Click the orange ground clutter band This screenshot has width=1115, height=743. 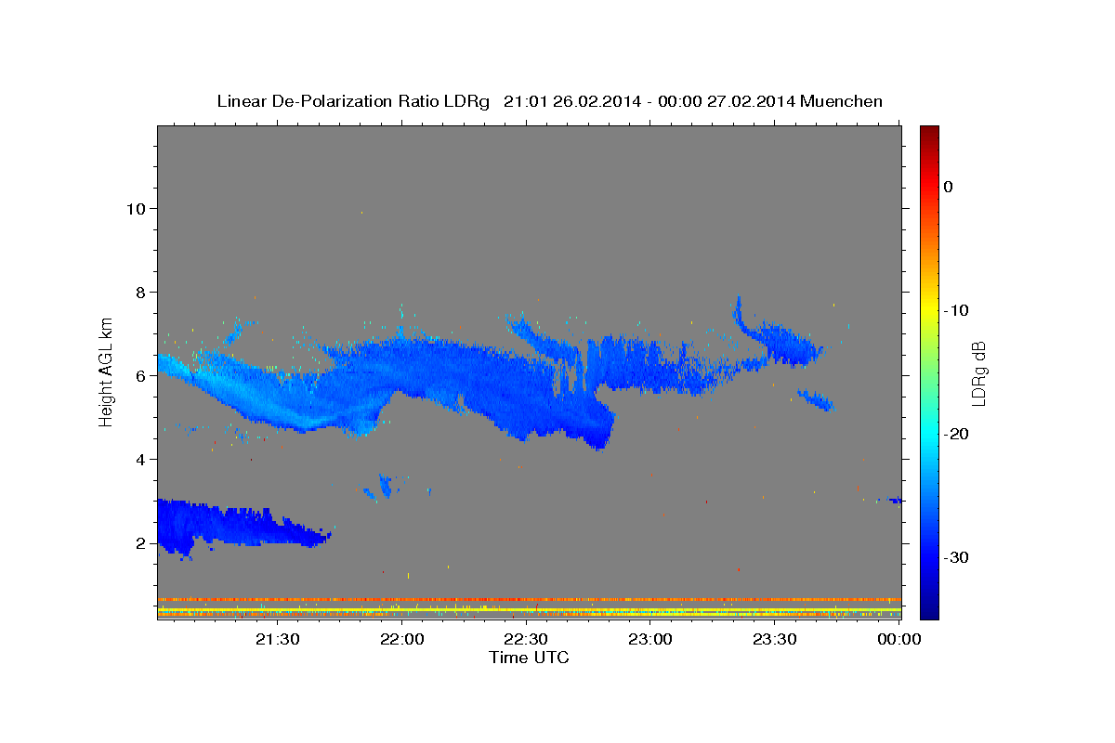pyautogui.click(x=530, y=599)
